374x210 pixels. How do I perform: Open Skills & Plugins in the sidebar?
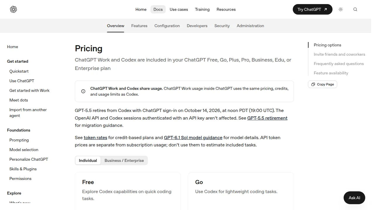[23, 169]
